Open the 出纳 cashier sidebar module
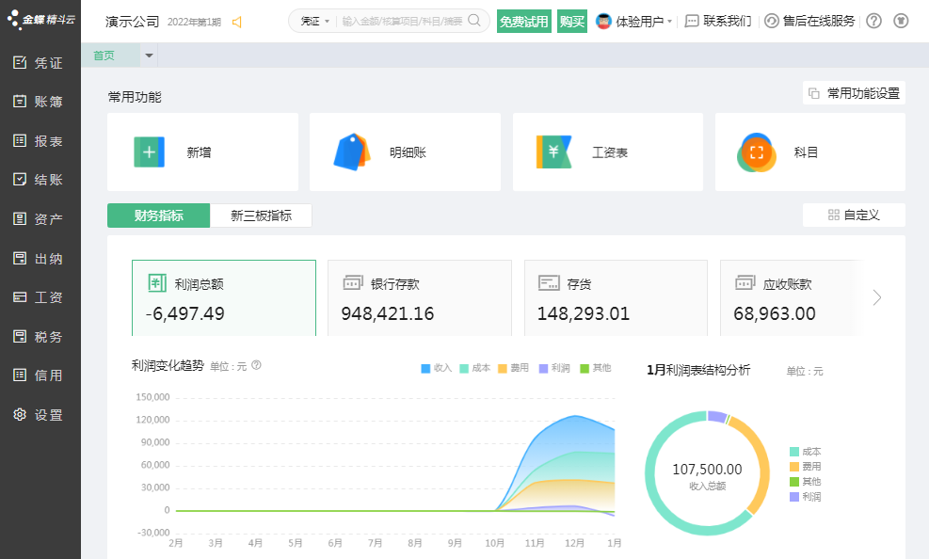This screenshot has width=929, height=559. click(x=40, y=258)
